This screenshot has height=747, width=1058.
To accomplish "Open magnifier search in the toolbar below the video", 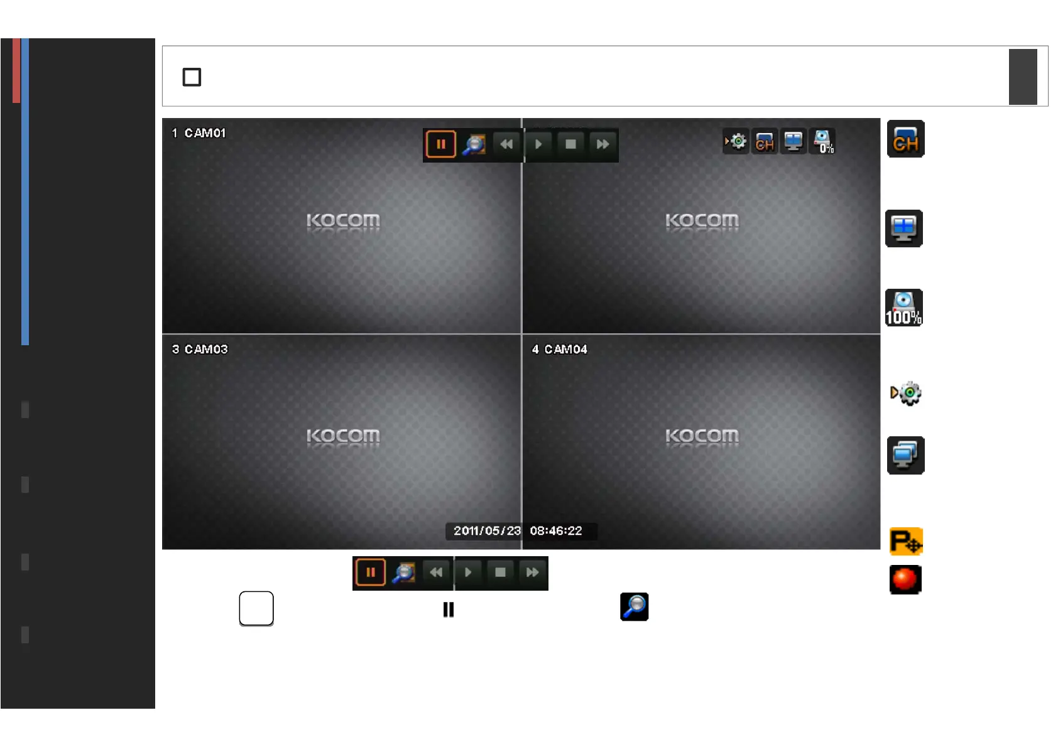I will pyautogui.click(x=403, y=572).
